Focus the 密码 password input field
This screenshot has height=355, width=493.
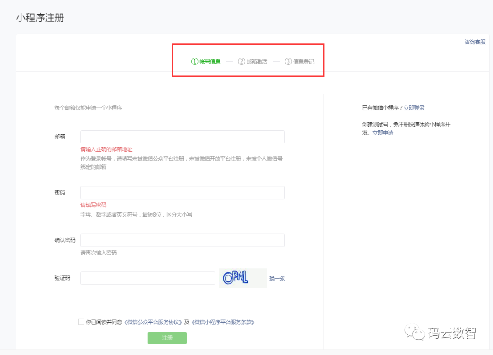pos(183,193)
